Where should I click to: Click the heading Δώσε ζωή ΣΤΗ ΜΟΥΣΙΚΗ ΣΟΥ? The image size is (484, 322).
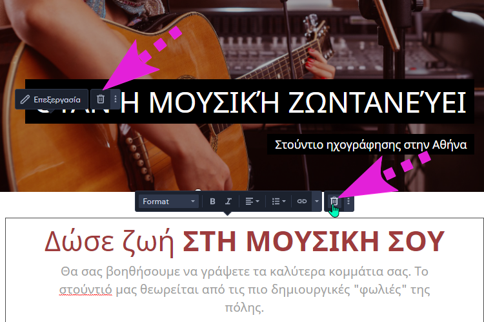pyautogui.click(x=245, y=240)
